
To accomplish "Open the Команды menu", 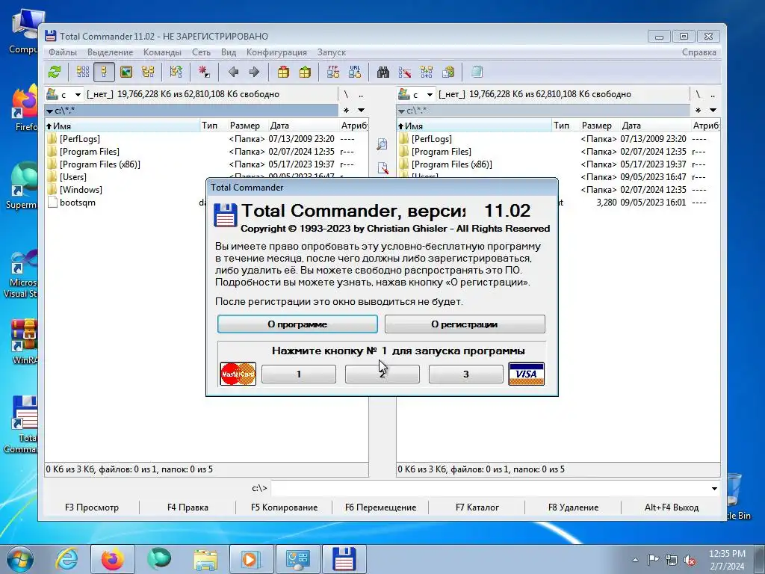I will click(x=162, y=52).
